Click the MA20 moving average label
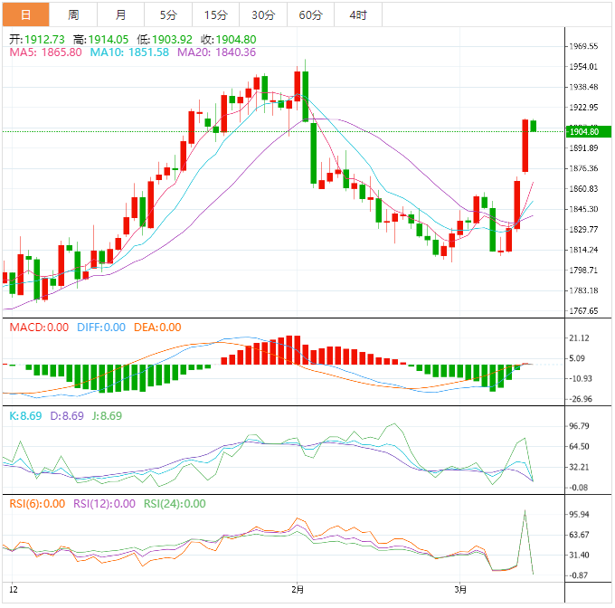Image resolution: width=615 pixels, height=608 pixels. [216, 52]
